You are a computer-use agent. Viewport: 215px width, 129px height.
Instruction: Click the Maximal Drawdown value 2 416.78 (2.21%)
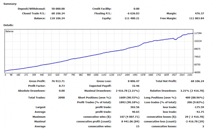click(x=128, y=91)
